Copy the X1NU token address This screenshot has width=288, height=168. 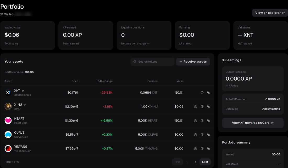202,107
